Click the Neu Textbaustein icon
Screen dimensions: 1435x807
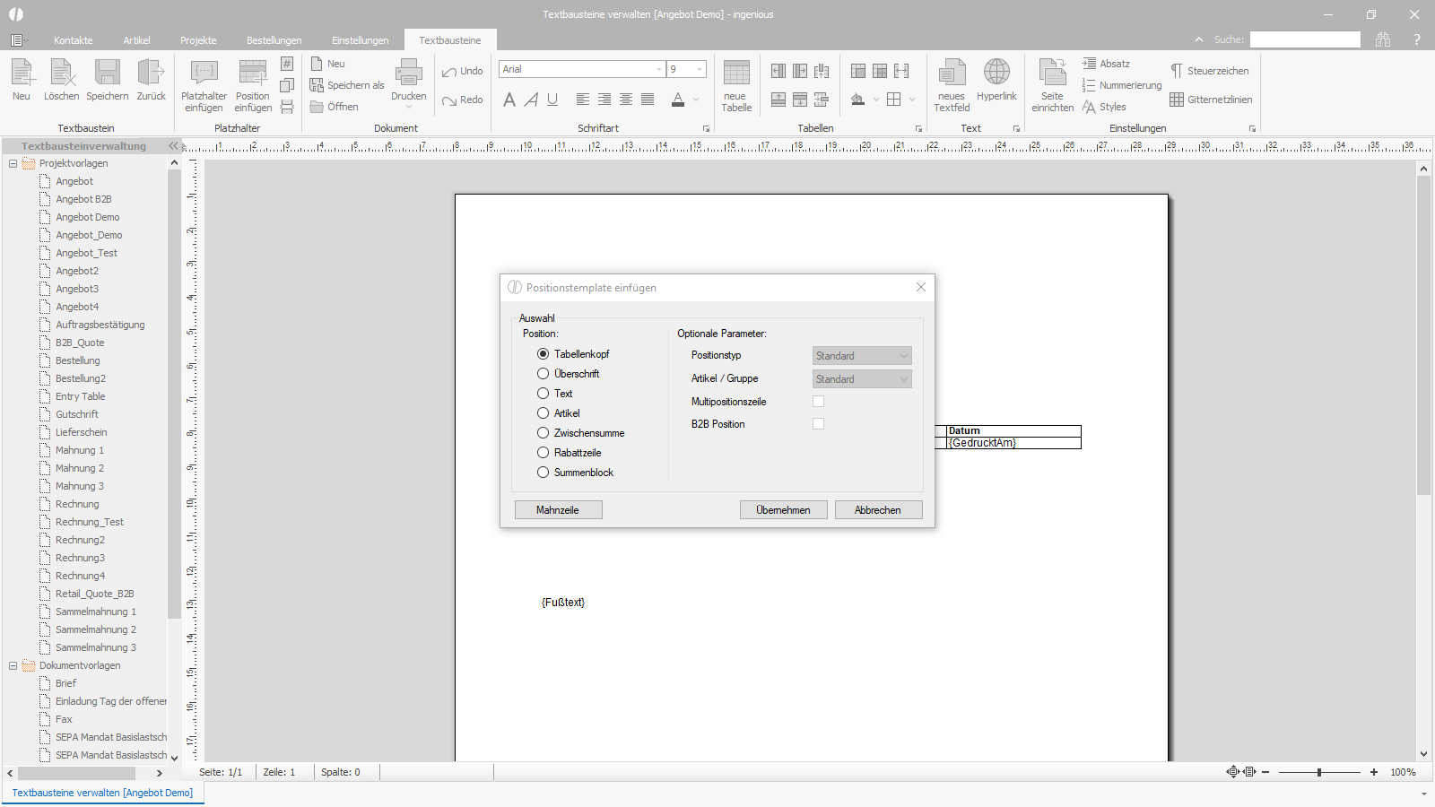[22, 80]
